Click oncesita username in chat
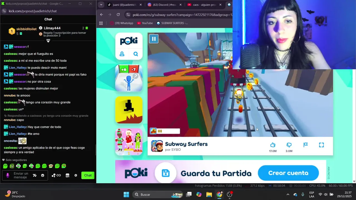The image size is (356, 200). pyautogui.click(x=10, y=141)
